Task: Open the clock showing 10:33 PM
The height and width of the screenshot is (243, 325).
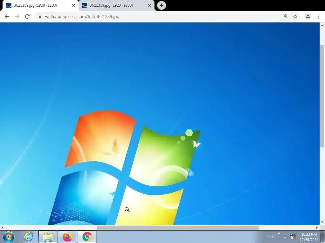Action: pos(309,237)
